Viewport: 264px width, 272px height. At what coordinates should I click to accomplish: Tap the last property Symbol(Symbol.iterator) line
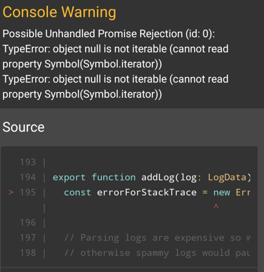82,94
